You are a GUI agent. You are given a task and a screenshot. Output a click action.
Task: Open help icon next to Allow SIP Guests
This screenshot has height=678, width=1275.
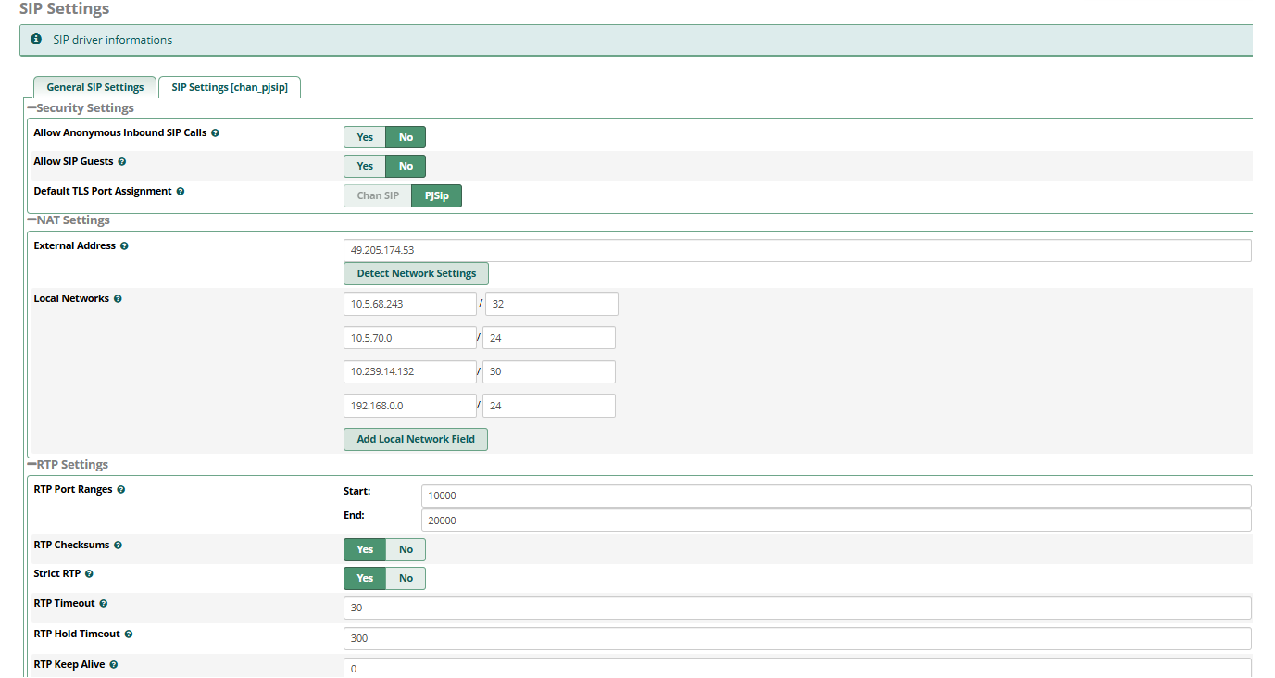121,162
